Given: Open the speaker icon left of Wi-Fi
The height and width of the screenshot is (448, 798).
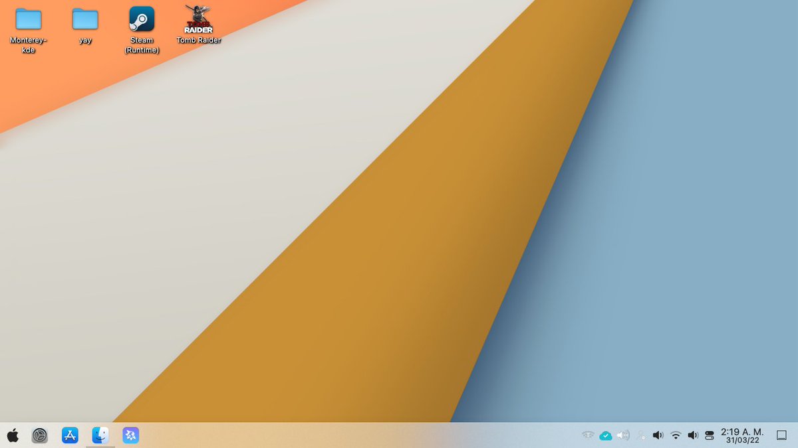Looking at the screenshot, I should point(658,435).
